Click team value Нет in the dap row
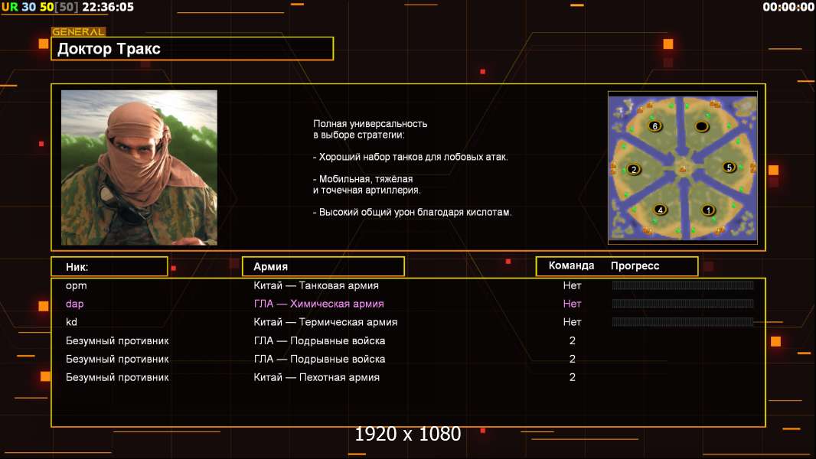816x459 pixels. (x=572, y=304)
